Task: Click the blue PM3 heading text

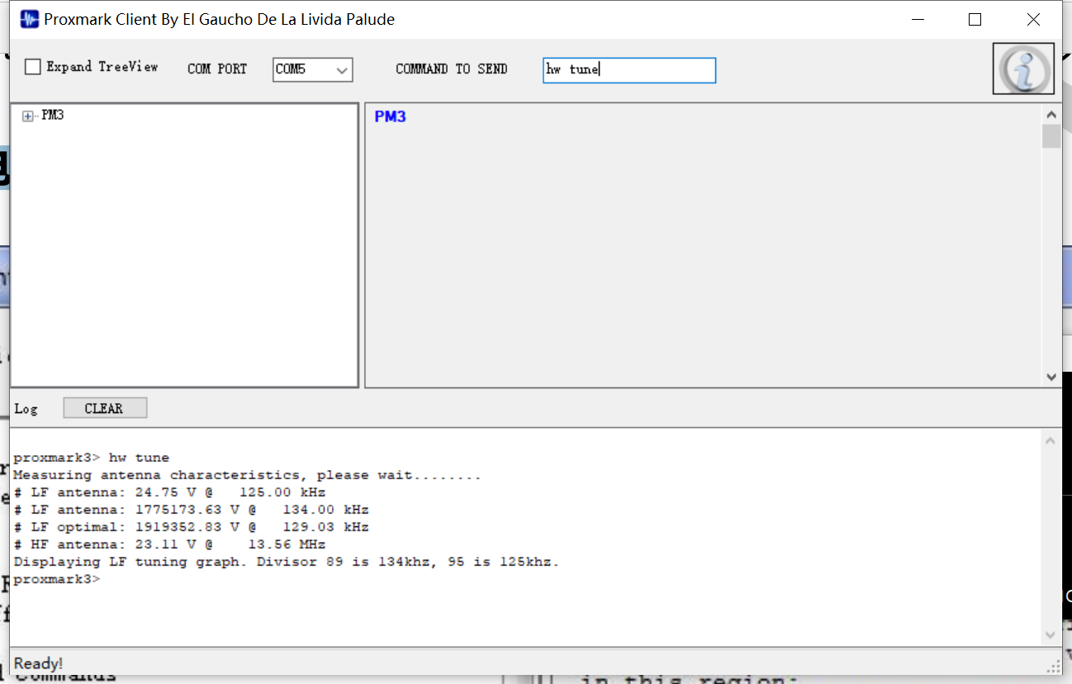Action: click(390, 116)
